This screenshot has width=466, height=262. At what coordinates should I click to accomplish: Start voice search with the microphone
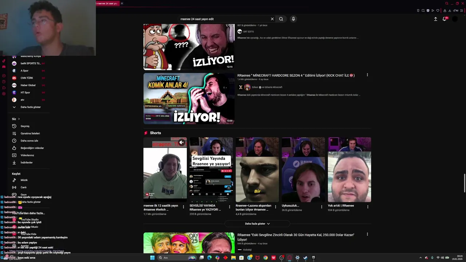[x=293, y=19]
